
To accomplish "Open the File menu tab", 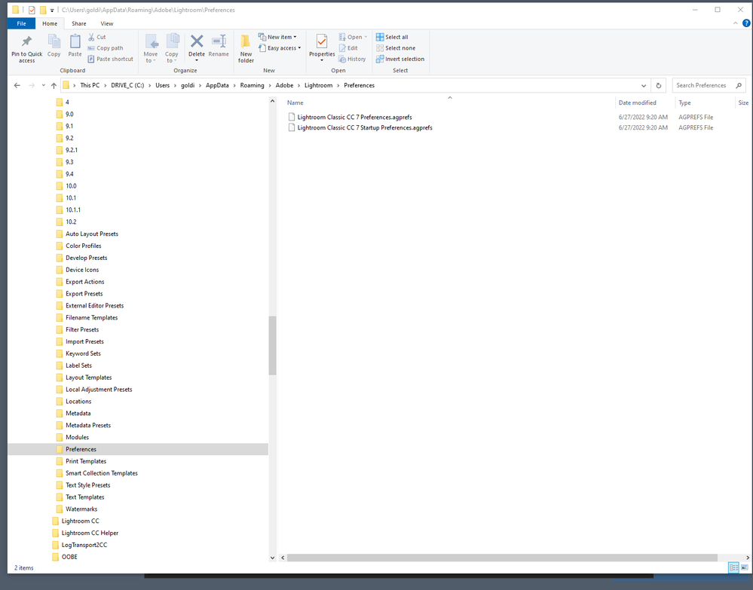I will pos(22,23).
